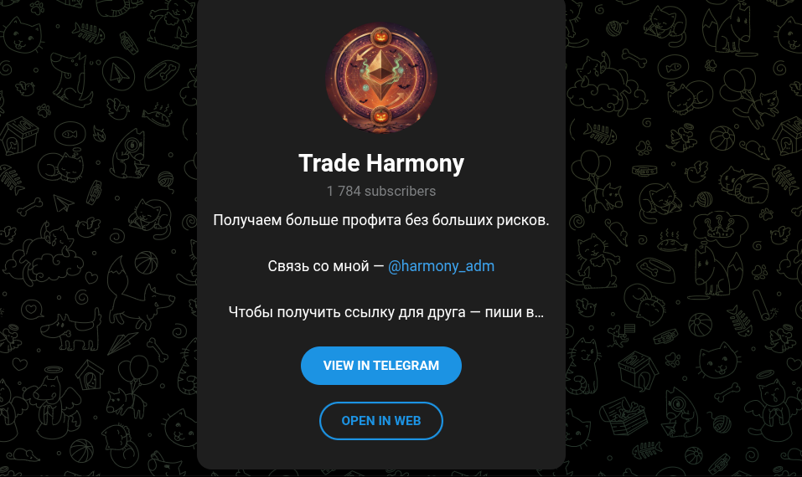Click the OPEN IN WEB button
Viewport: 802px width, 477px height.
pos(381,421)
